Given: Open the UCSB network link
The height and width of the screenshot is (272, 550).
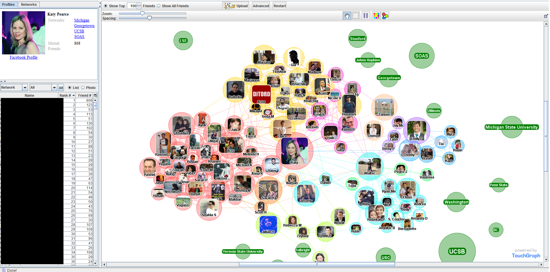Looking at the screenshot, I should 79,31.
